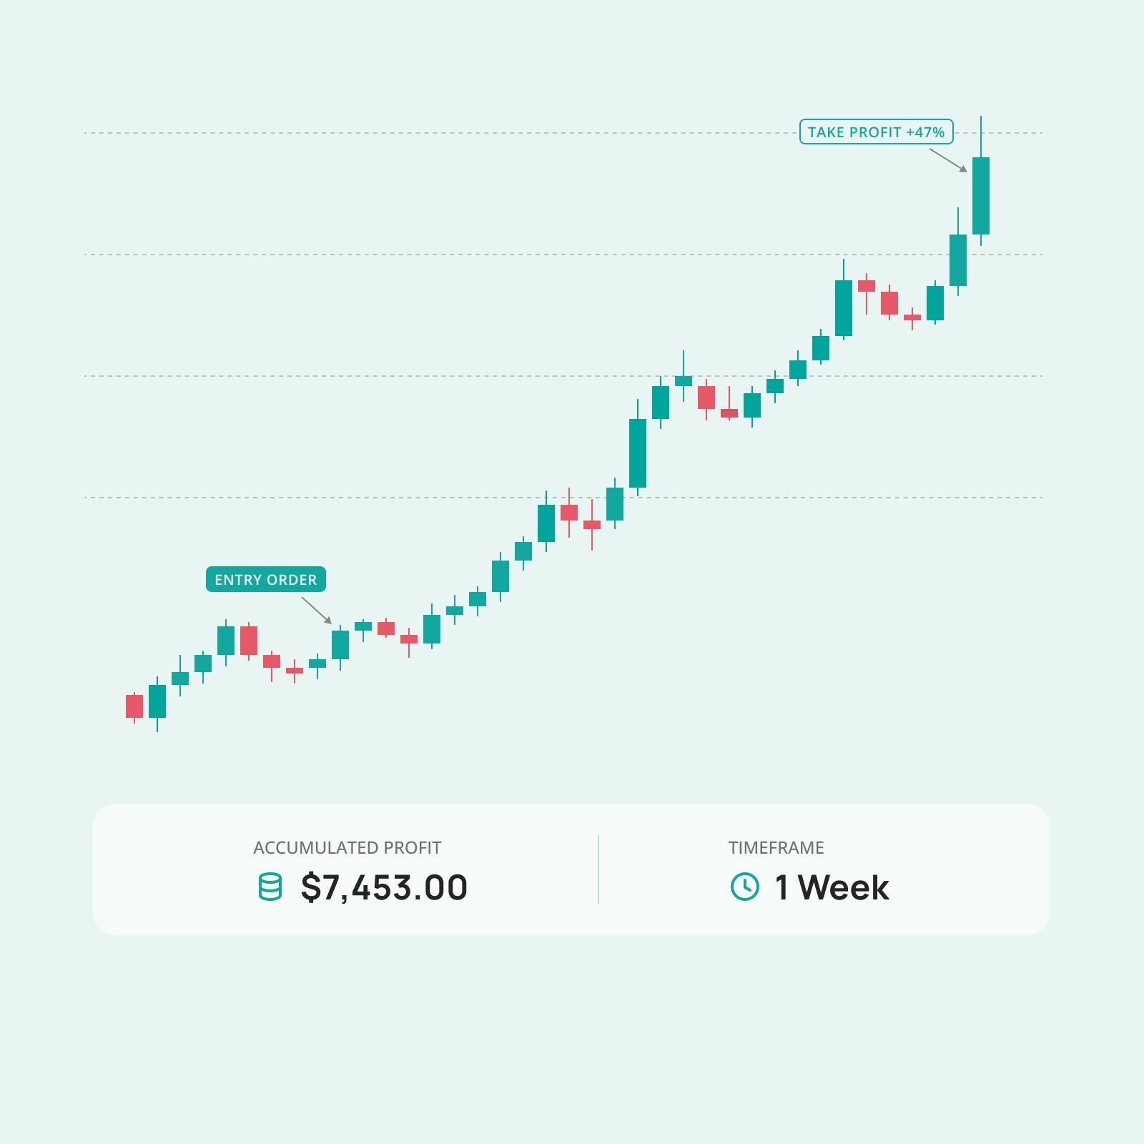Click the candle the Entry Order arrow targets
The image size is (1144, 1144).
pyautogui.click(x=340, y=644)
